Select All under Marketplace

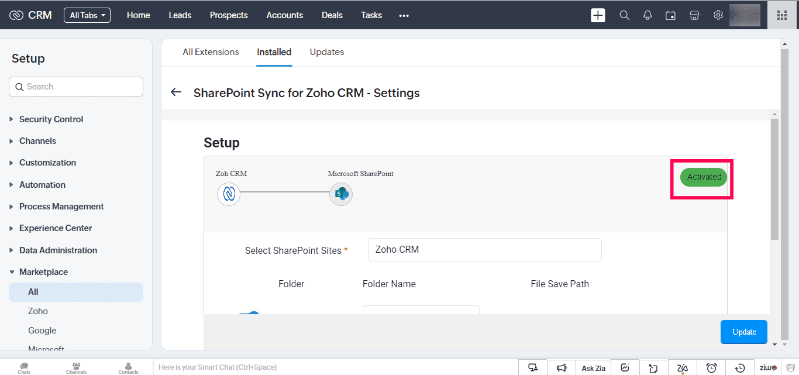76,292
